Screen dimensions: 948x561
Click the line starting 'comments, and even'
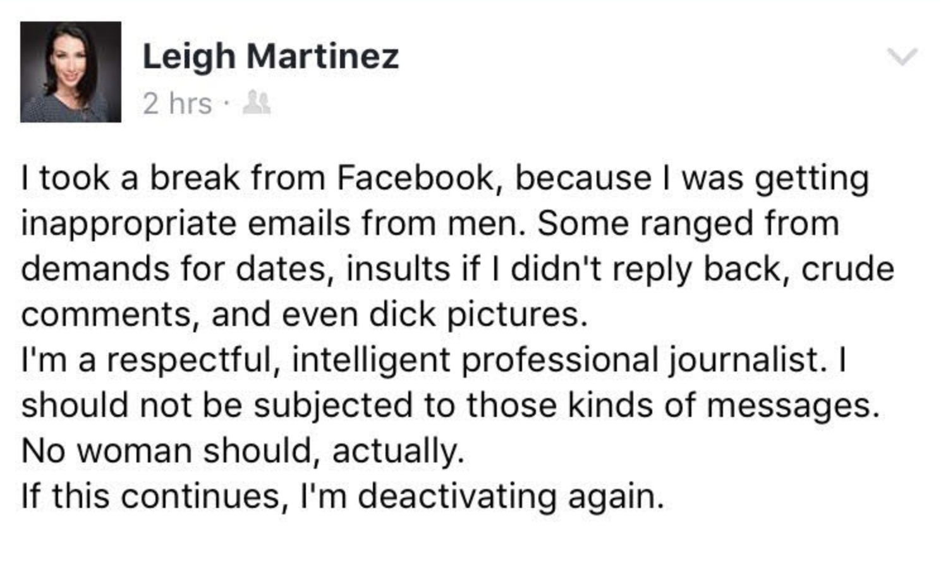[304, 315]
